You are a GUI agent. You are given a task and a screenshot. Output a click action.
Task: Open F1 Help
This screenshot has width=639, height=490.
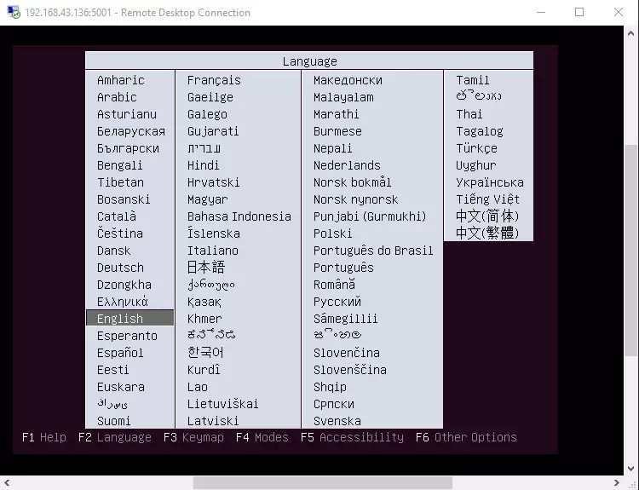[44, 437]
